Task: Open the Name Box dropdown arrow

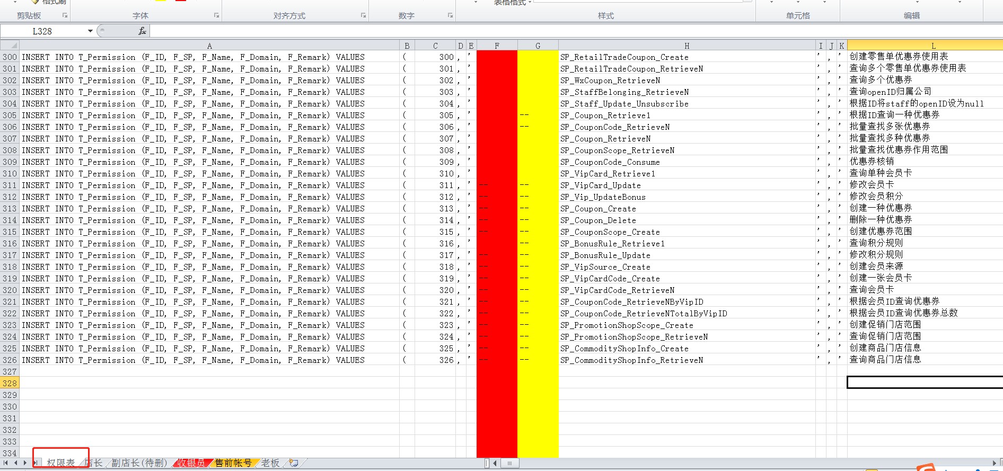Action: tap(90, 31)
